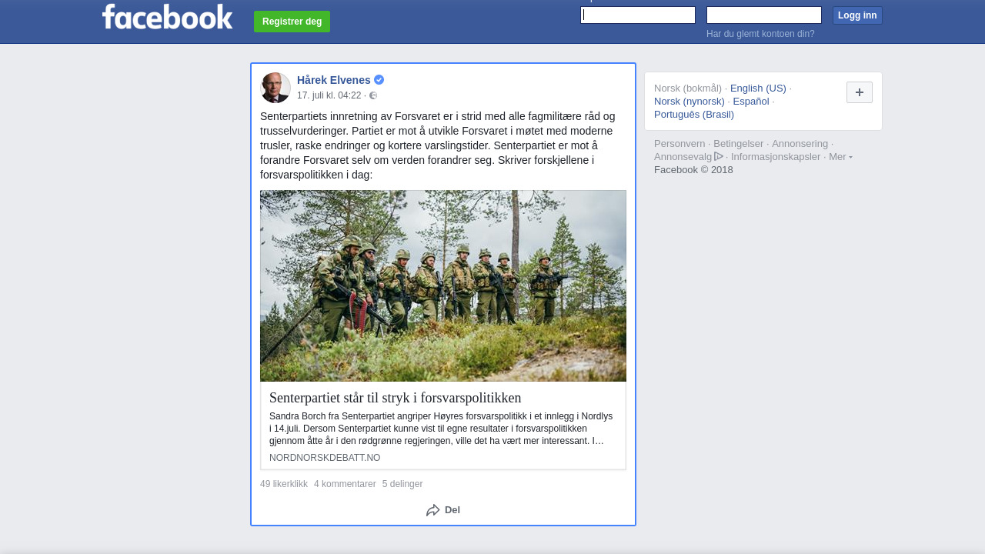The height and width of the screenshot is (554, 985).
Task: Focus the password input field
Action: click(764, 15)
